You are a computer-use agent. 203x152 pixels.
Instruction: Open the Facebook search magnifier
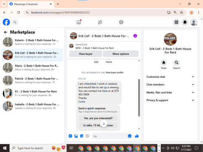pos(15,22)
